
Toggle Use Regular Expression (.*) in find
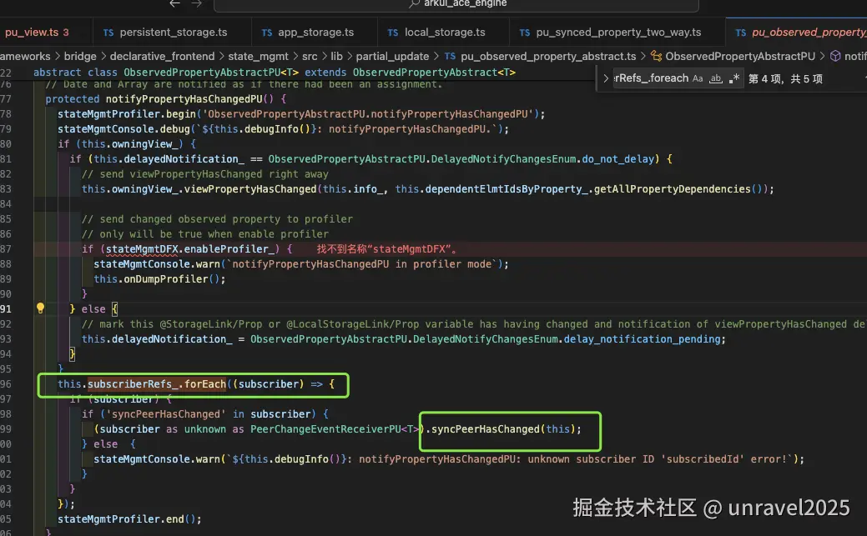(x=734, y=78)
